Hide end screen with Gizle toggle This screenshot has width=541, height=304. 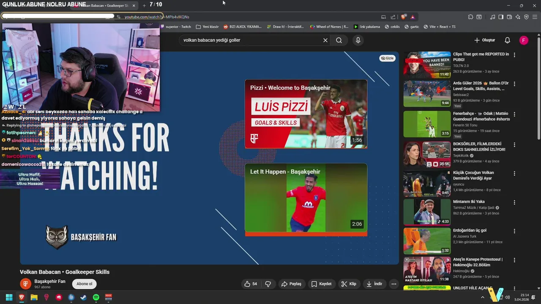pos(387,58)
